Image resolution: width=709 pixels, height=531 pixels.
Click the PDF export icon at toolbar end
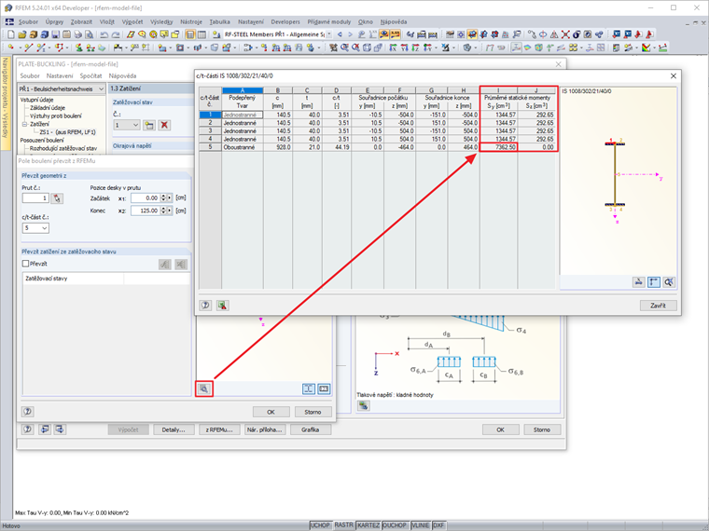tap(650, 34)
